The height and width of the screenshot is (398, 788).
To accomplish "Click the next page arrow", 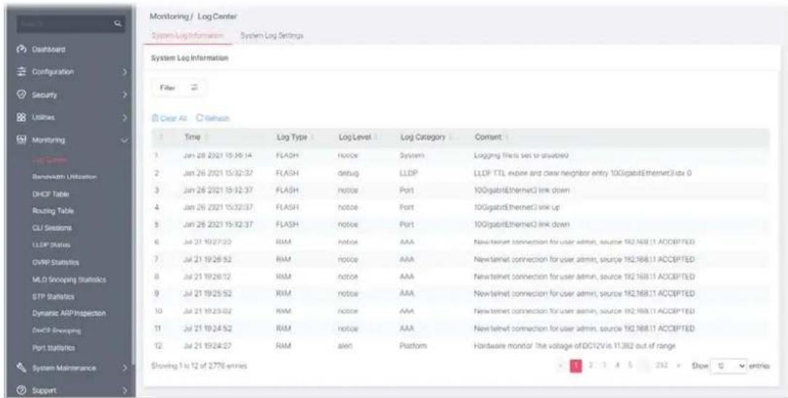I will (677, 366).
